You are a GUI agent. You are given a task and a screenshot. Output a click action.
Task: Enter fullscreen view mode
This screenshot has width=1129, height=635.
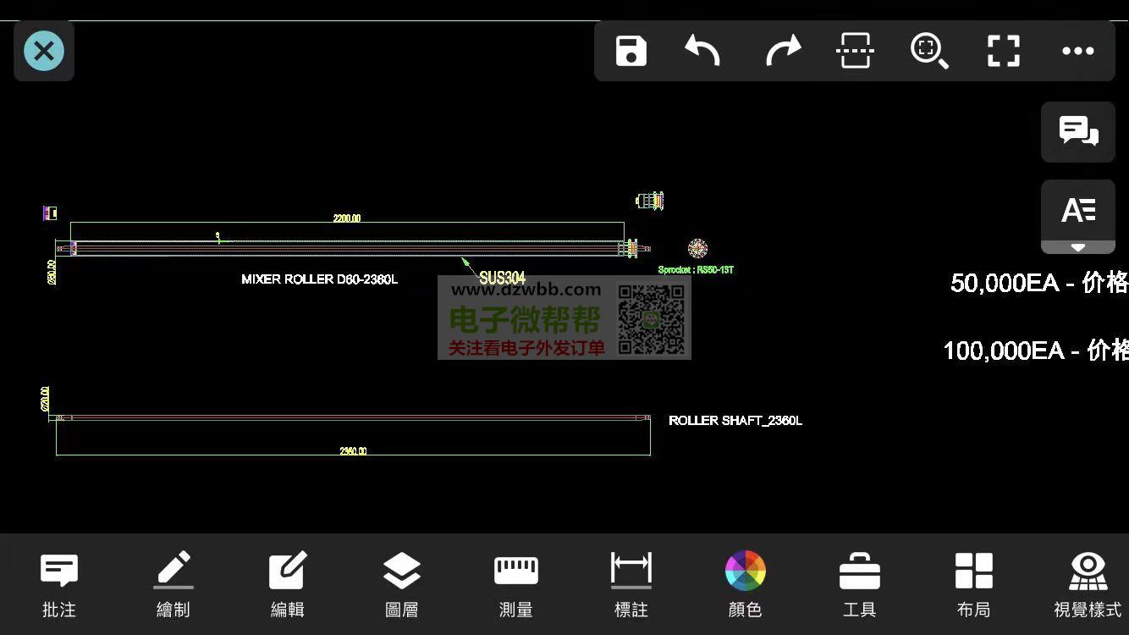tap(1004, 51)
